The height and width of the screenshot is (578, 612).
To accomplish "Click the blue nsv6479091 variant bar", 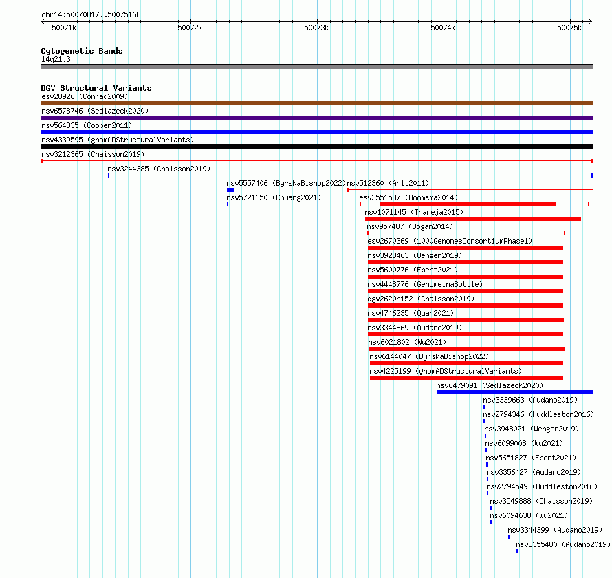I will [x=514, y=392].
